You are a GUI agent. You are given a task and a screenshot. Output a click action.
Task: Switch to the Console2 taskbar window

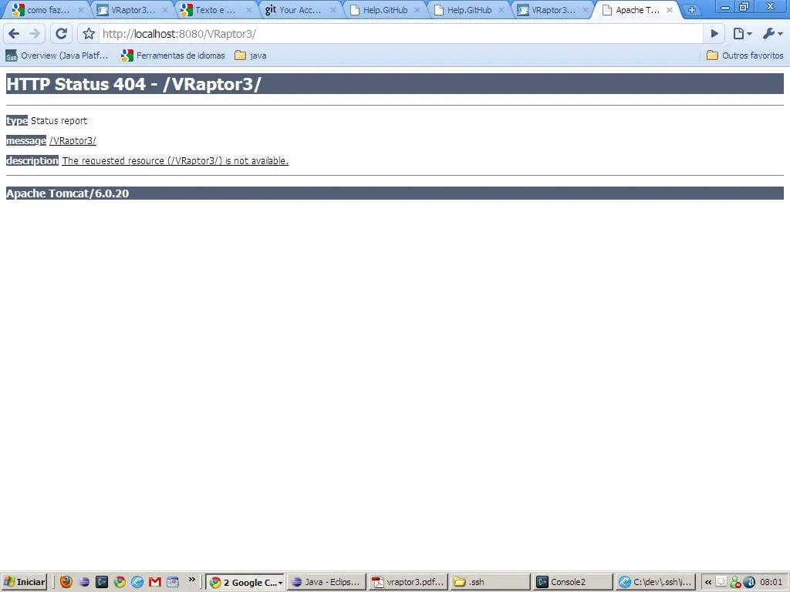pyautogui.click(x=572, y=582)
